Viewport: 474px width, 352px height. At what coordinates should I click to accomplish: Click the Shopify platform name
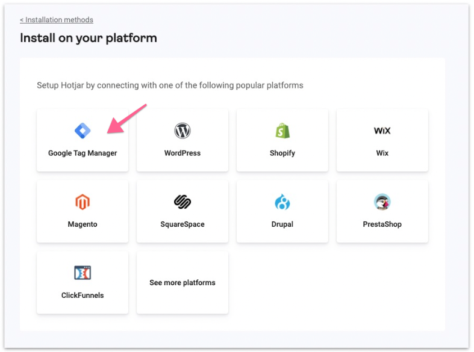point(282,153)
